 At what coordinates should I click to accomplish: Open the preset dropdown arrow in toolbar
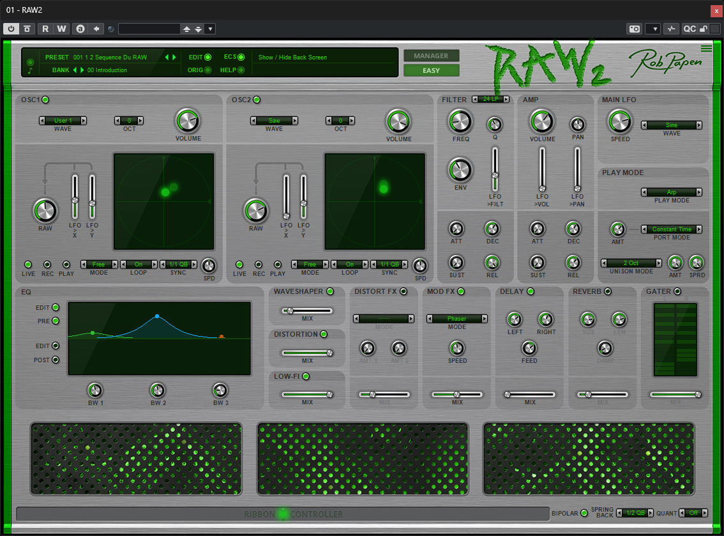[x=210, y=29]
